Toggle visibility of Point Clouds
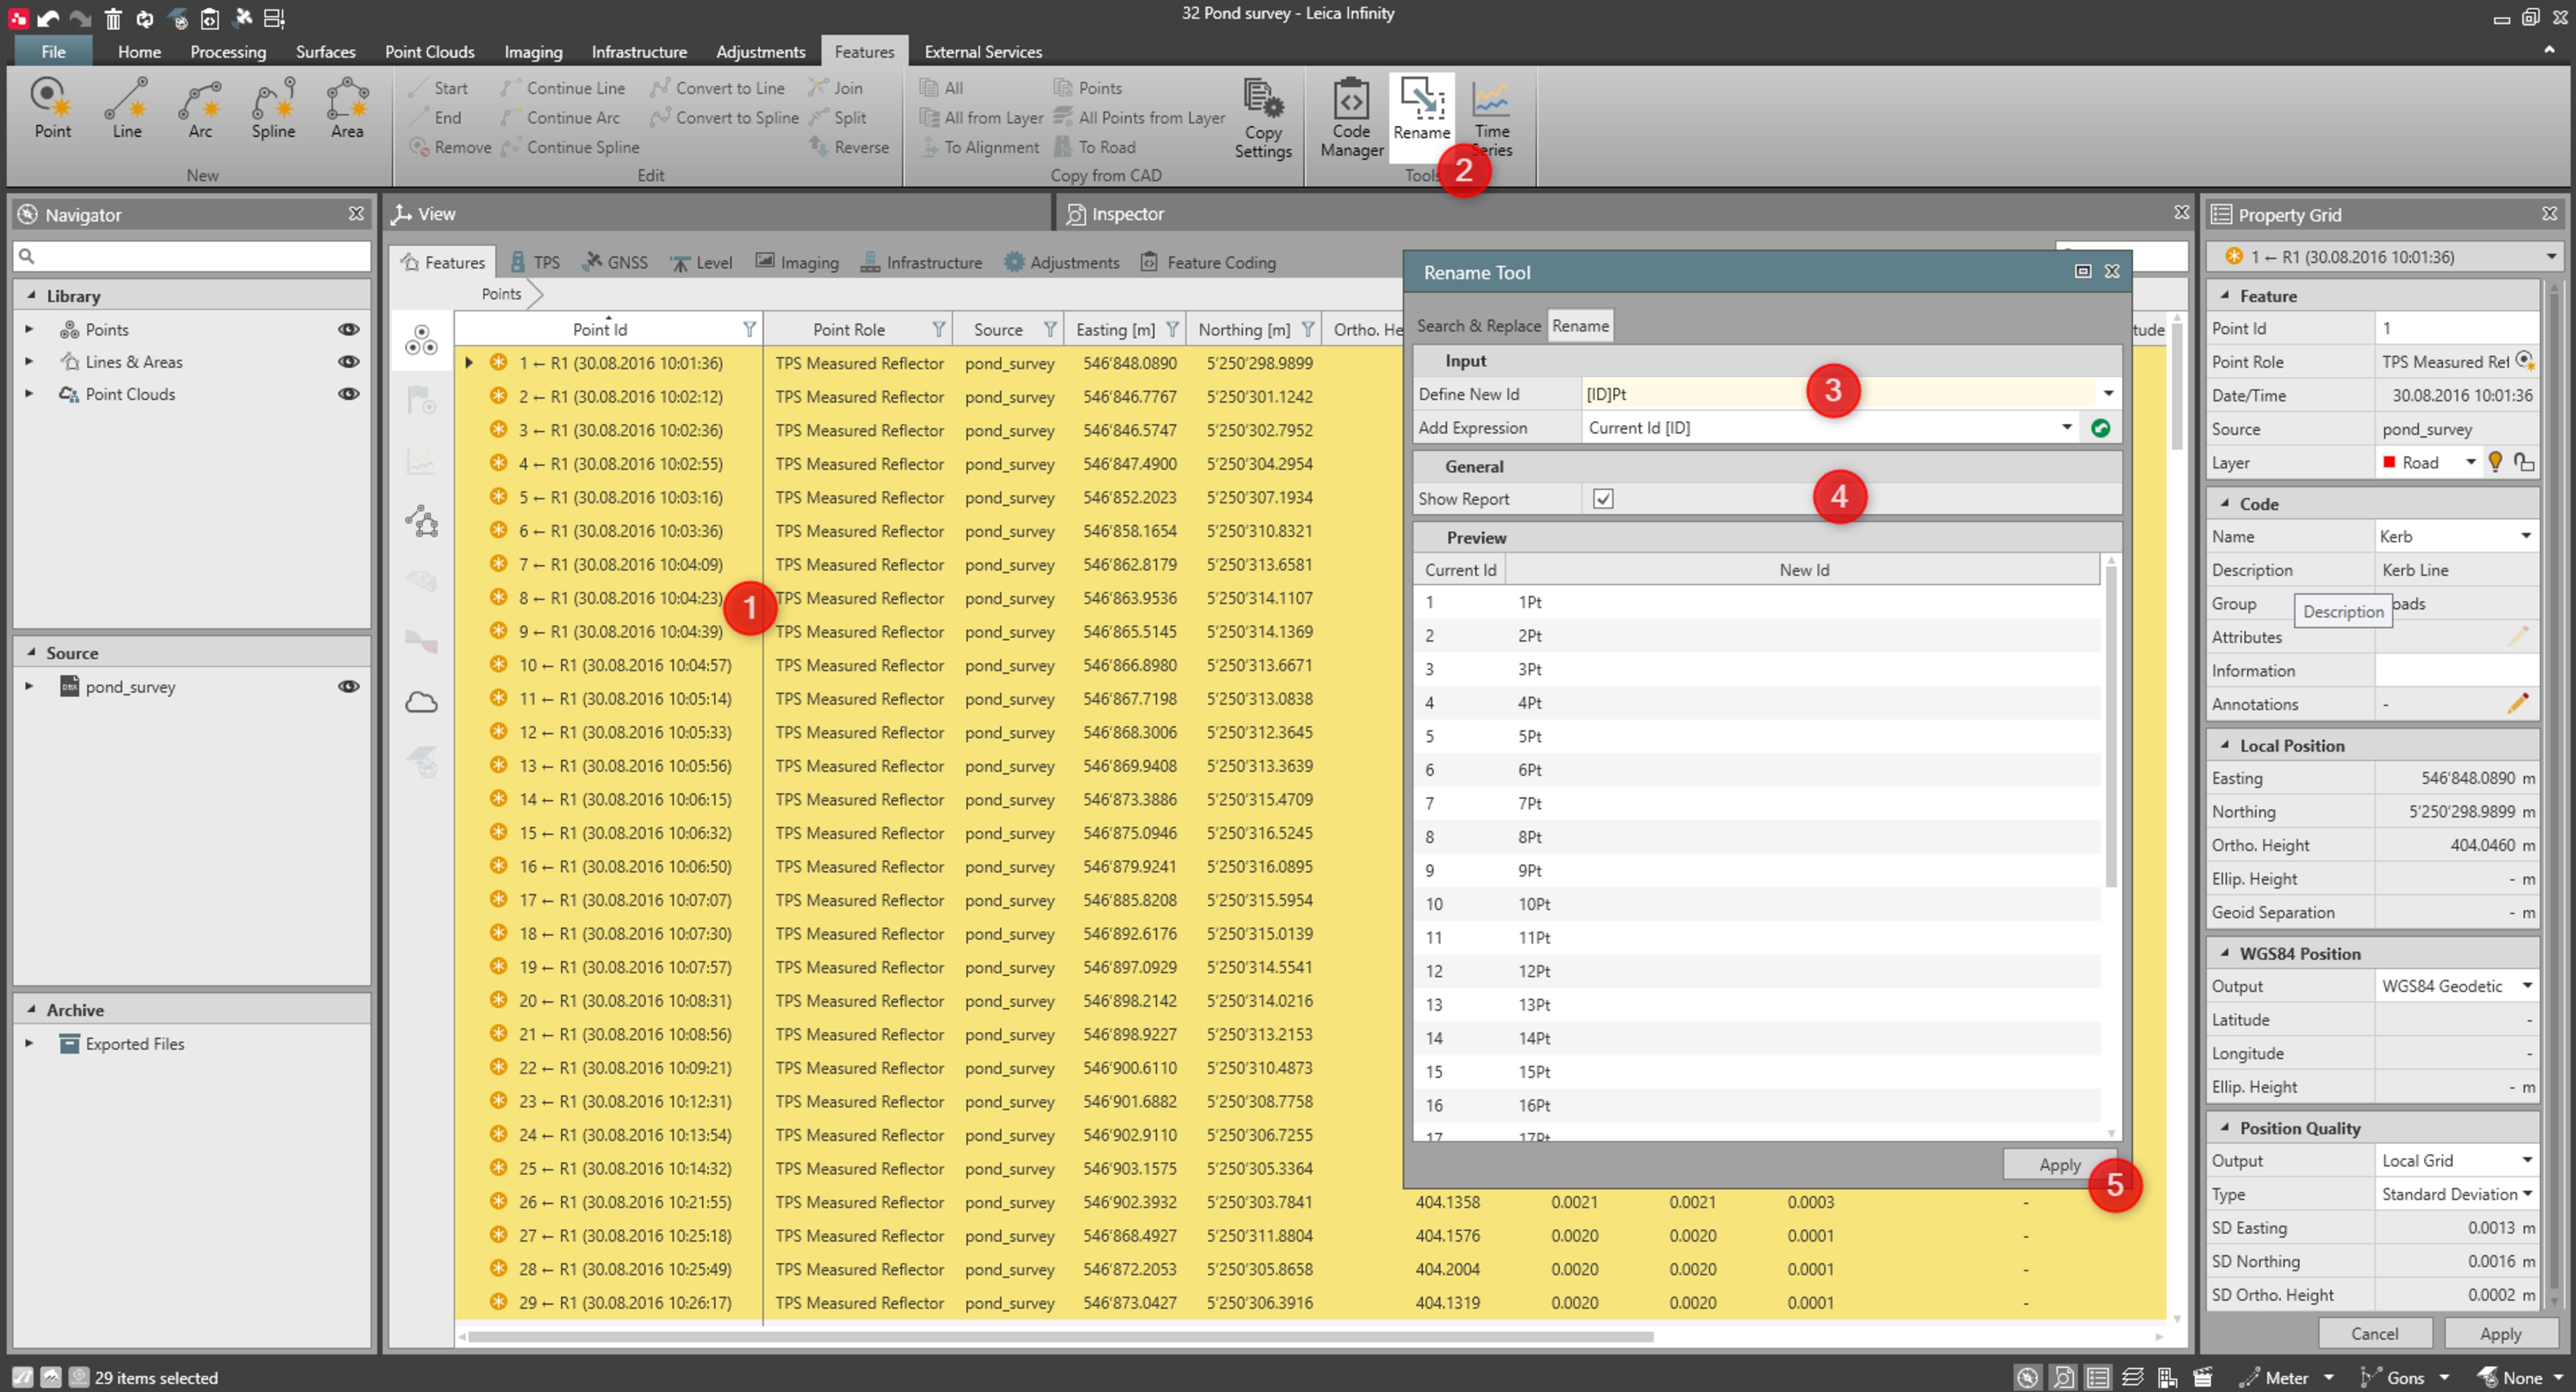Viewport: 2576px width, 1392px height. click(348, 393)
